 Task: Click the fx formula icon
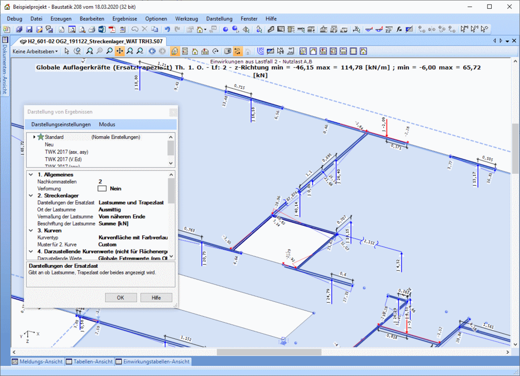399,29
